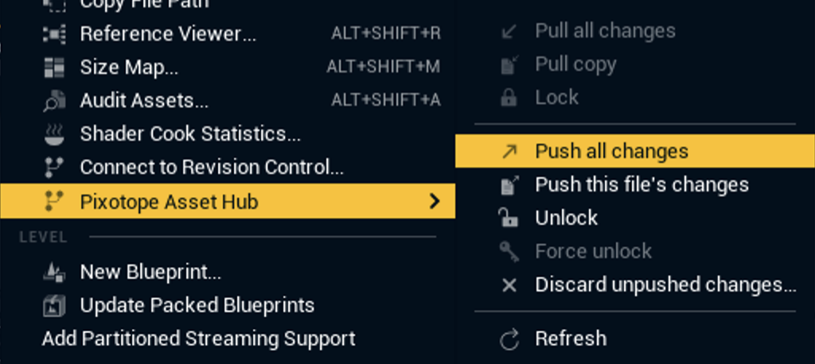Open the Pixotope Asset Hub menu entry
Screen dimensions: 815x364
click(169, 202)
